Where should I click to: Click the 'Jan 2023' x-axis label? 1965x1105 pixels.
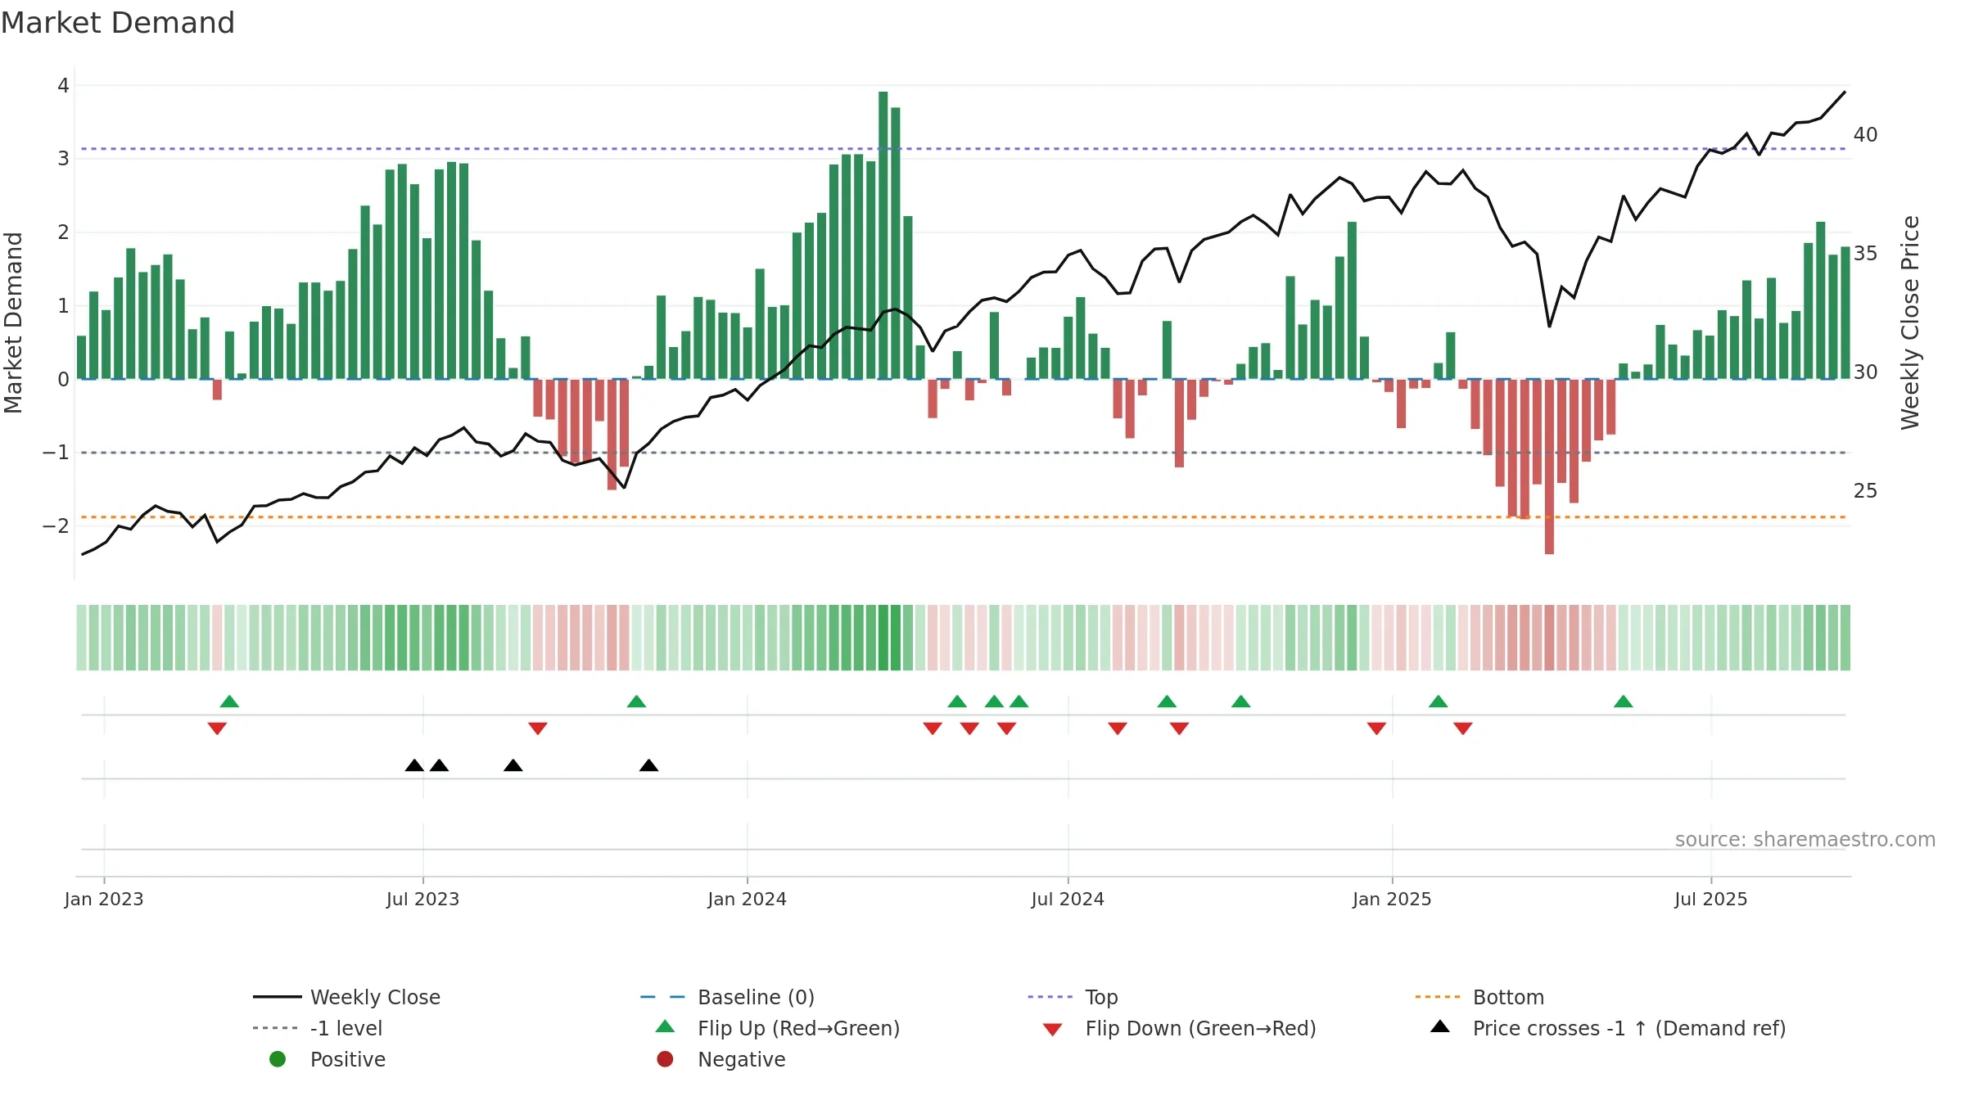(104, 899)
